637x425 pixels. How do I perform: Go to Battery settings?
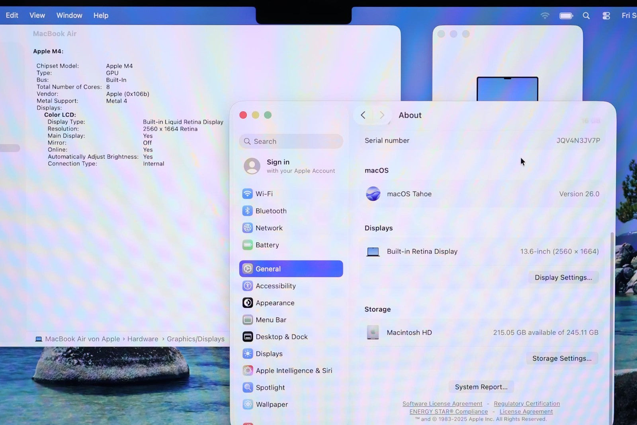tap(267, 245)
